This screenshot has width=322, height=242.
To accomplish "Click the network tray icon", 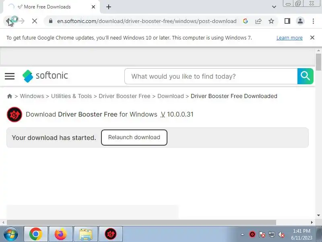I will [271, 234].
